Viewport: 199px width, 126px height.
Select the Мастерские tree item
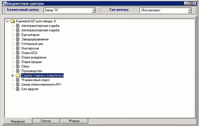[30, 48]
